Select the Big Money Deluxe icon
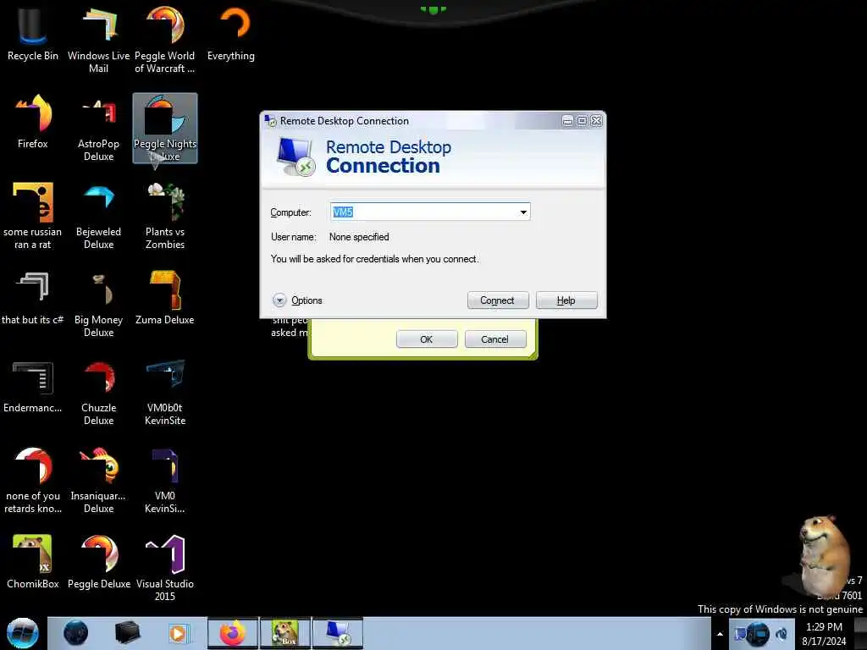Image resolution: width=867 pixels, height=650 pixels. tap(98, 304)
